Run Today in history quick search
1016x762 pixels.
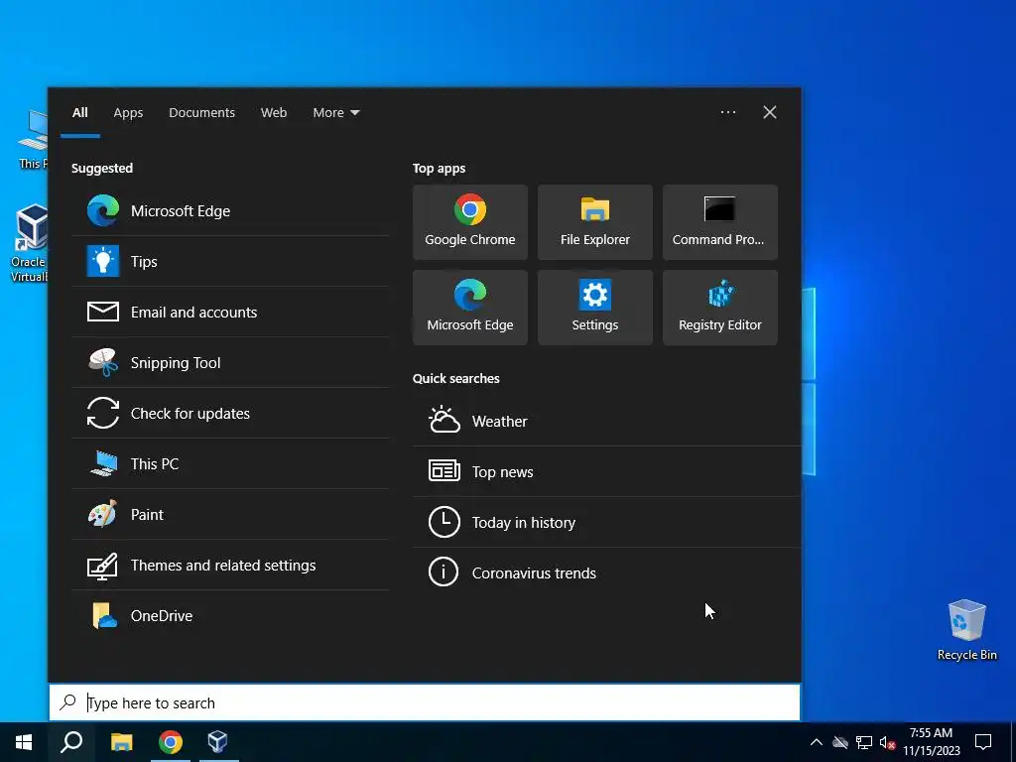pos(606,522)
